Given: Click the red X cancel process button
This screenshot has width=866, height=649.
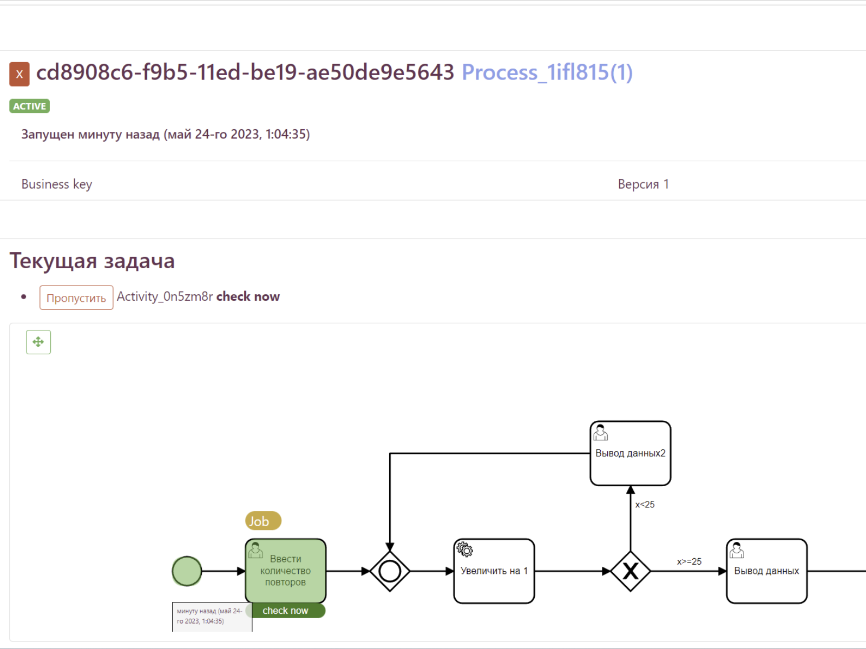Looking at the screenshot, I should click(x=19, y=74).
